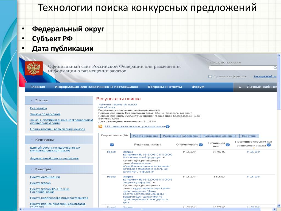The image size is (281, 211).
Task: Collapse the Заказы sidebar section
Action: click(32, 101)
